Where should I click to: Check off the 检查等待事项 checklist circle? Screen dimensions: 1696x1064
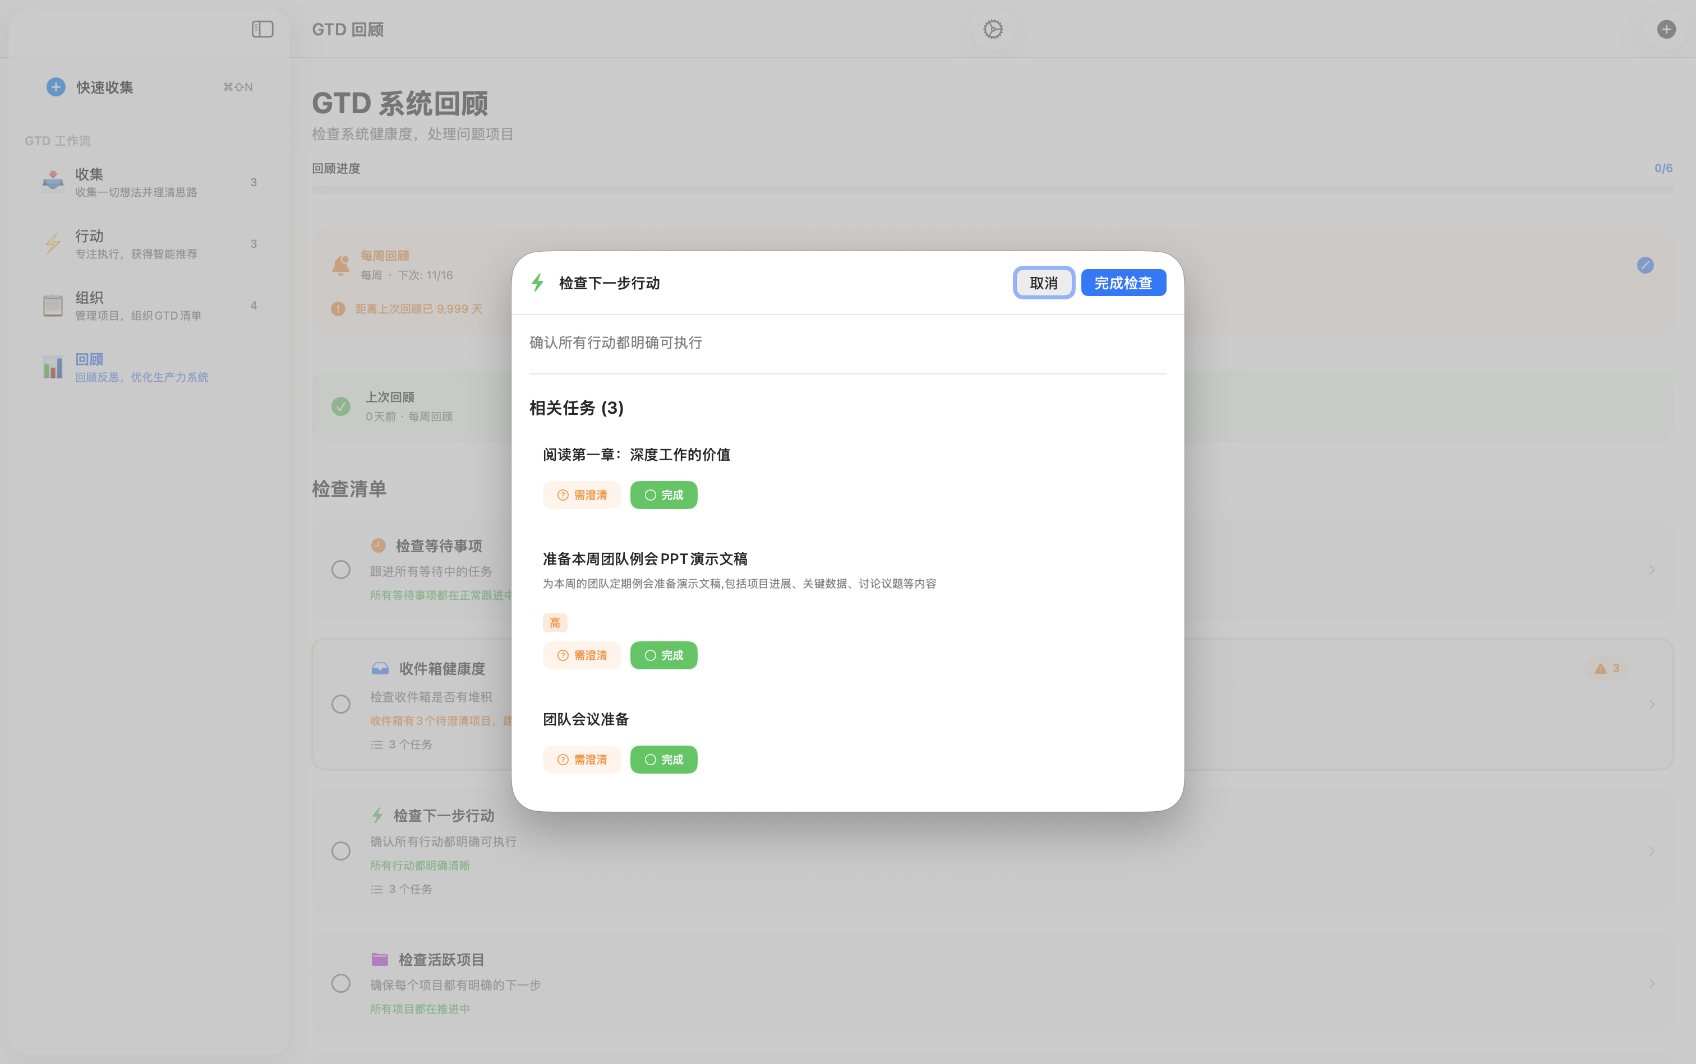341,570
